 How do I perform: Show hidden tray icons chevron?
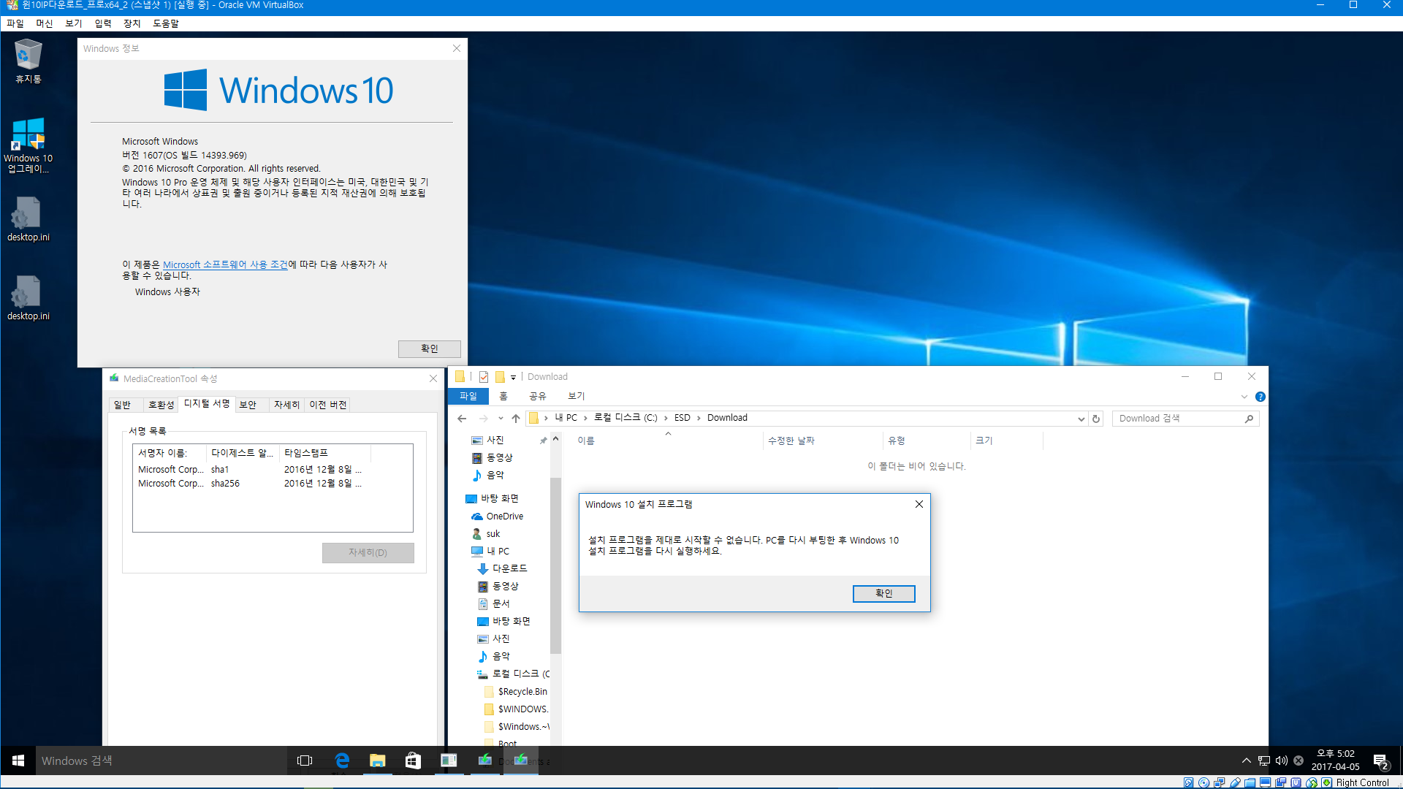(1247, 761)
